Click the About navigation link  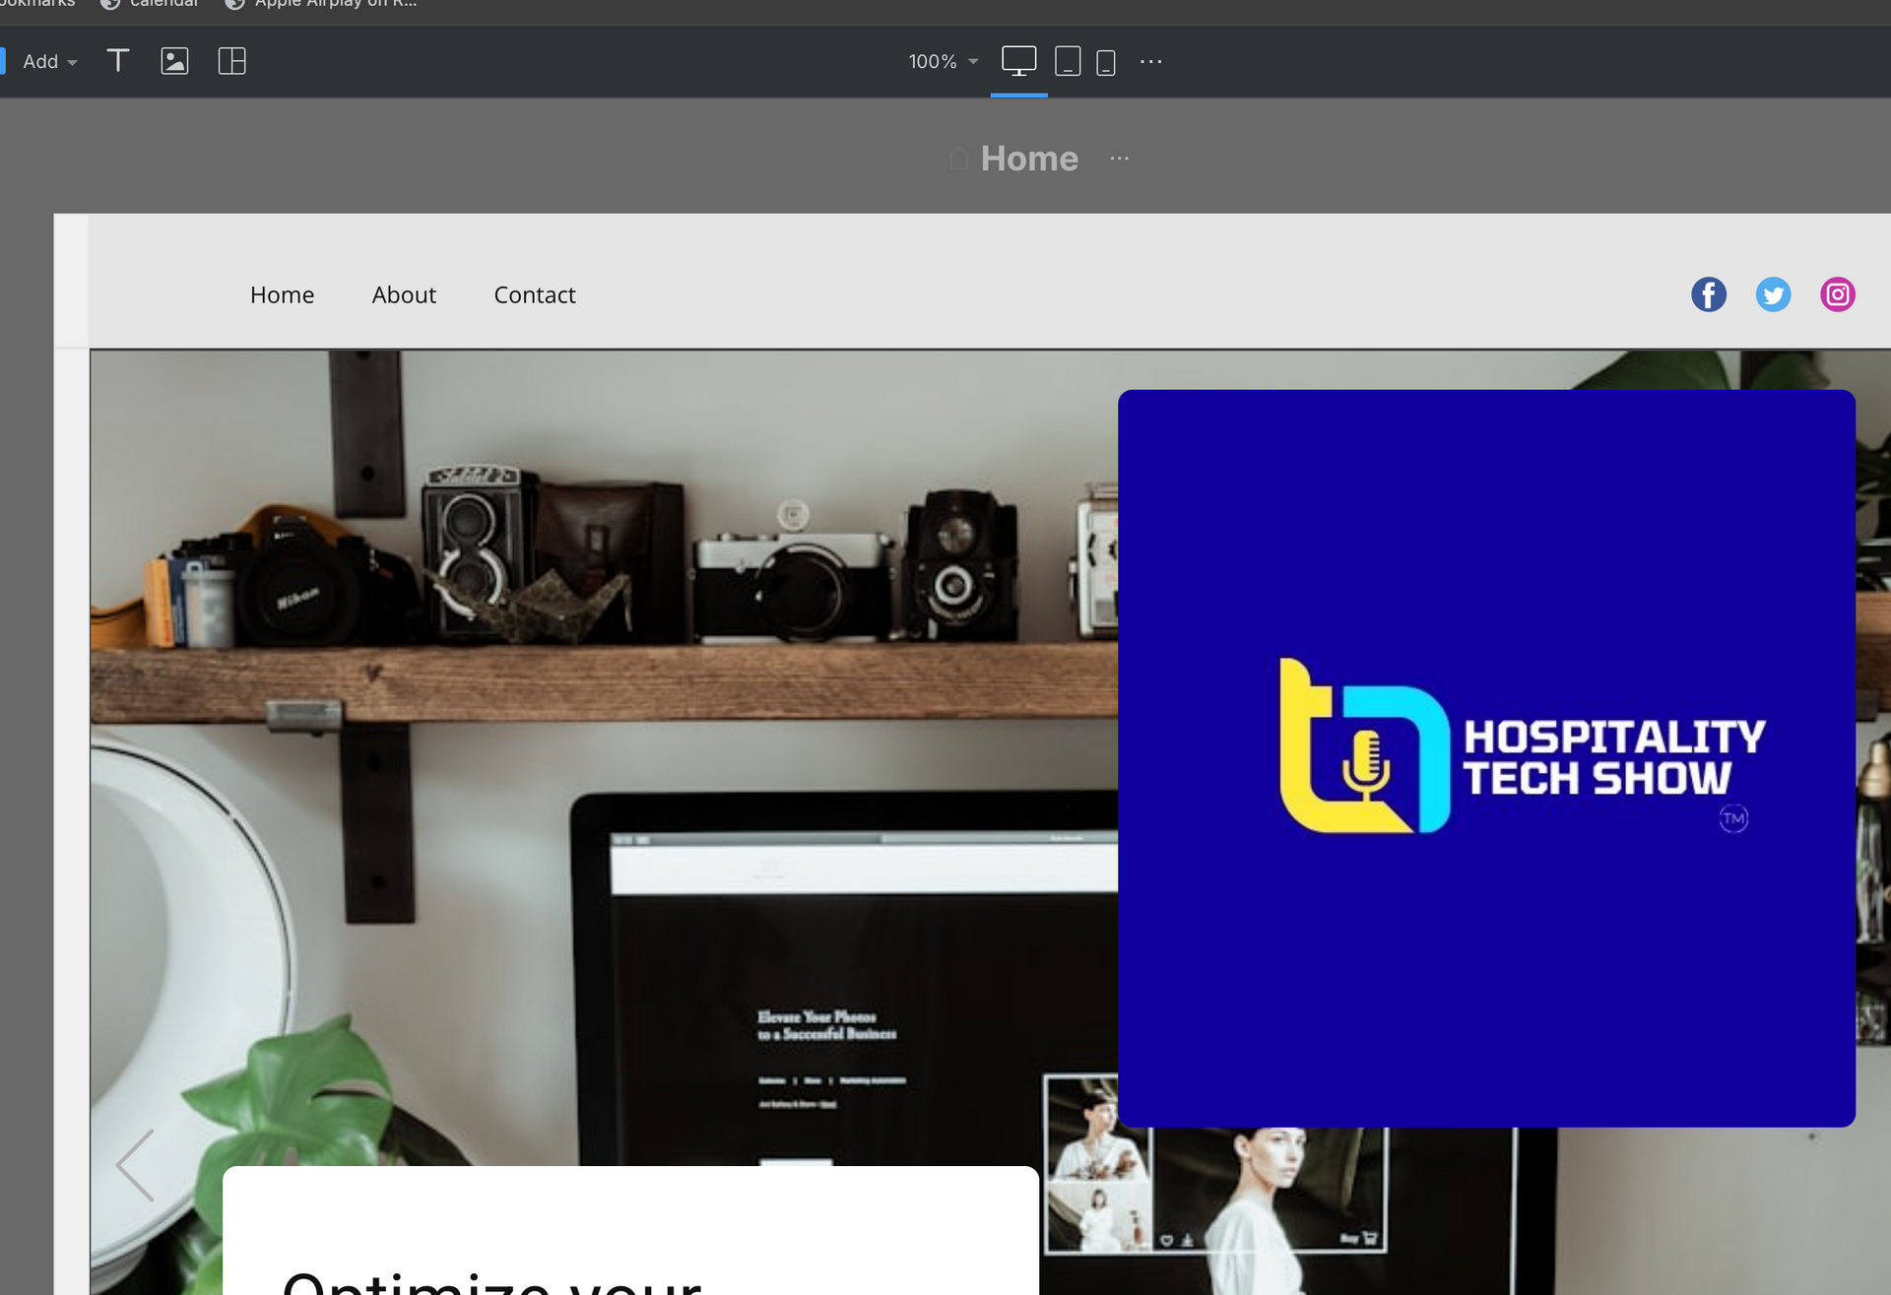pyautogui.click(x=404, y=294)
